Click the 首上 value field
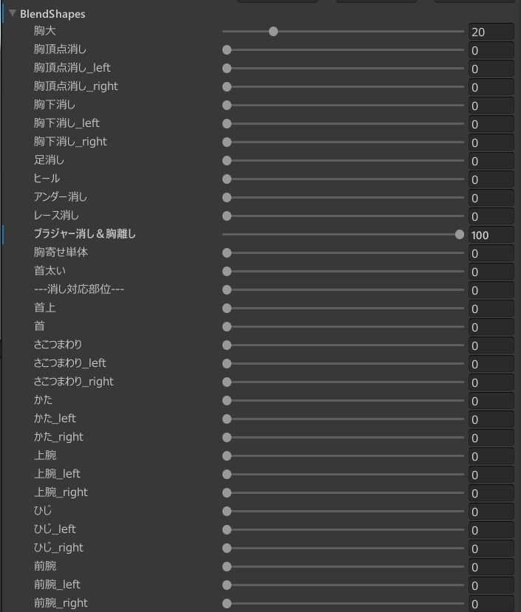Viewport: 521px width, 612px height. (x=491, y=309)
